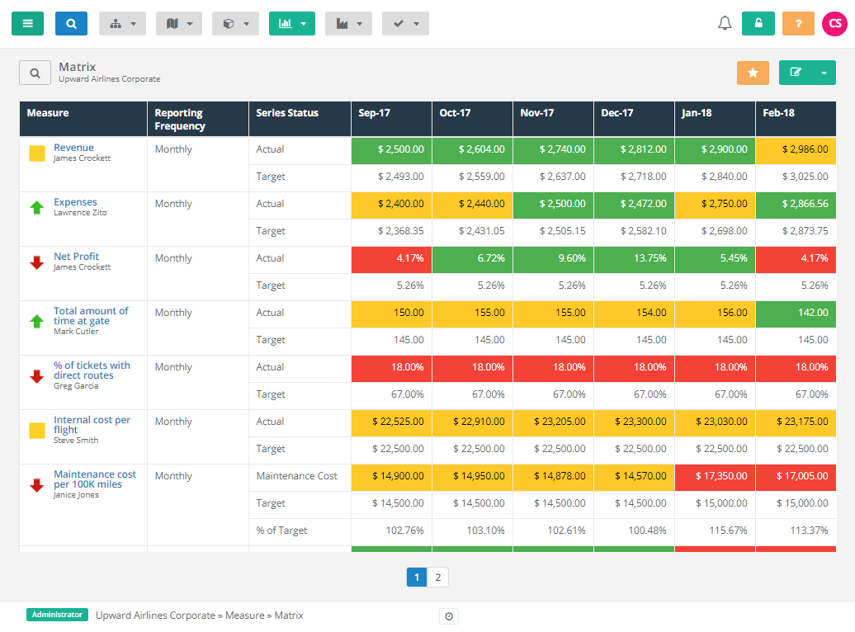Open the dropdown arrow beside the edit button

pyautogui.click(x=824, y=73)
